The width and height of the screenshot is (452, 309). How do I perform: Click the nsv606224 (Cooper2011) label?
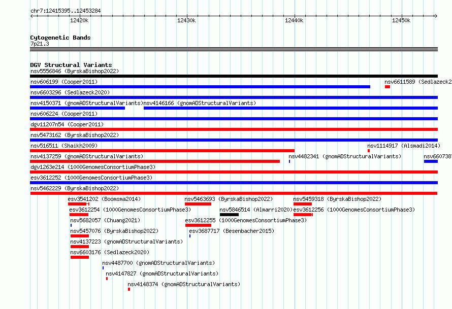[x=64, y=114]
